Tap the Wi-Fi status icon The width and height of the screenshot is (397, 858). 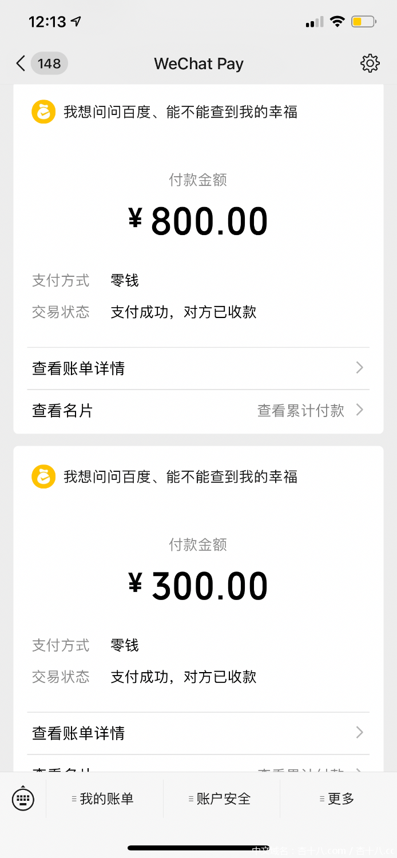[338, 22]
